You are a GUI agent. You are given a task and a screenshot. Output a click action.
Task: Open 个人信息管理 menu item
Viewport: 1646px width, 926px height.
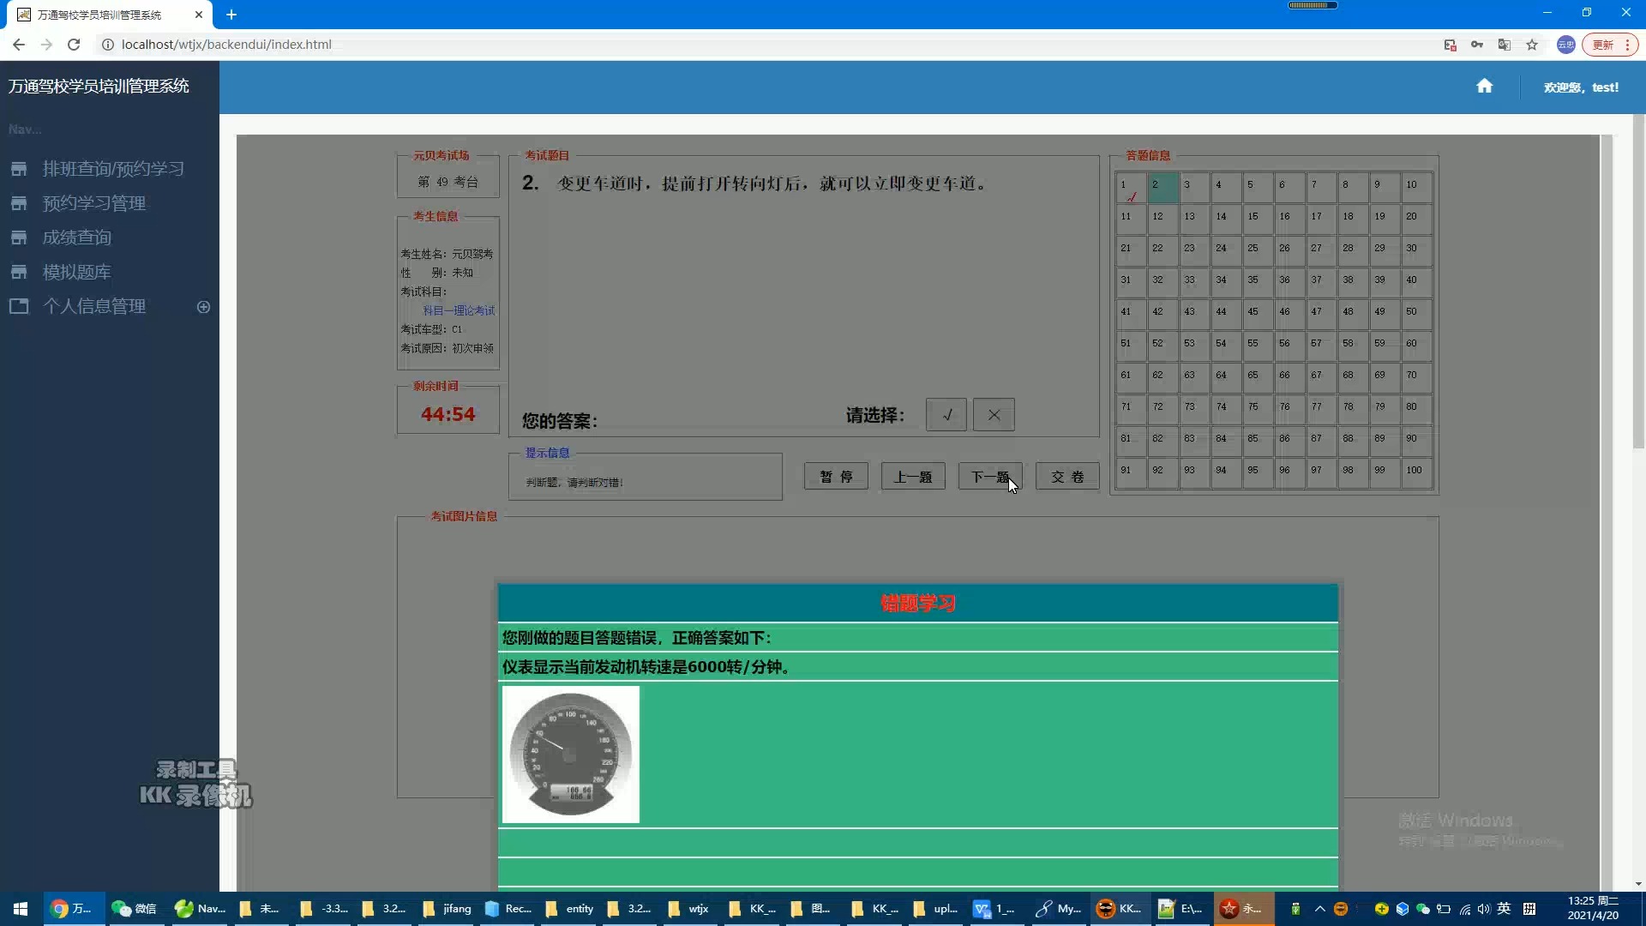[94, 306]
